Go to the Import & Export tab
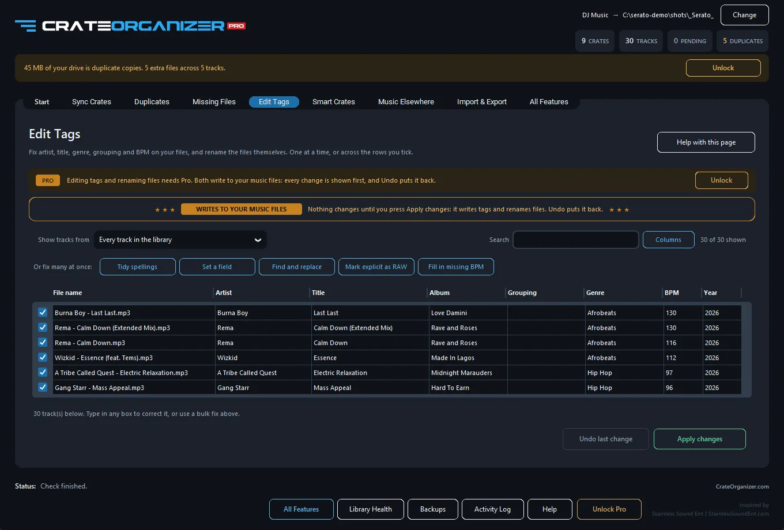Image resolution: width=784 pixels, height=530 pixels. (x=482, y=102)
